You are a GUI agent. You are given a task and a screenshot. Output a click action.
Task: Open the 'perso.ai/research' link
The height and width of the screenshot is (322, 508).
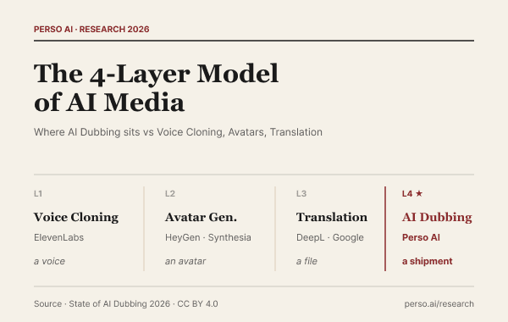(x=439, y=304)
